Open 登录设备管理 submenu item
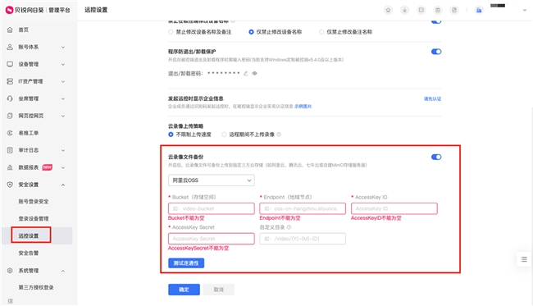533x306 pixels. tap(34, 218)
